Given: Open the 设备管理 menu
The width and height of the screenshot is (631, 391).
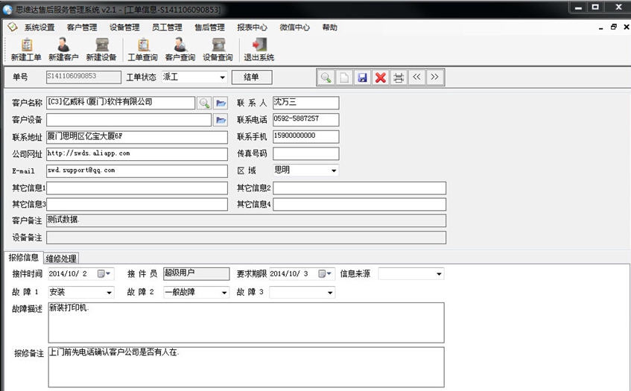Looking at the screenshot, I should point(124,28).
